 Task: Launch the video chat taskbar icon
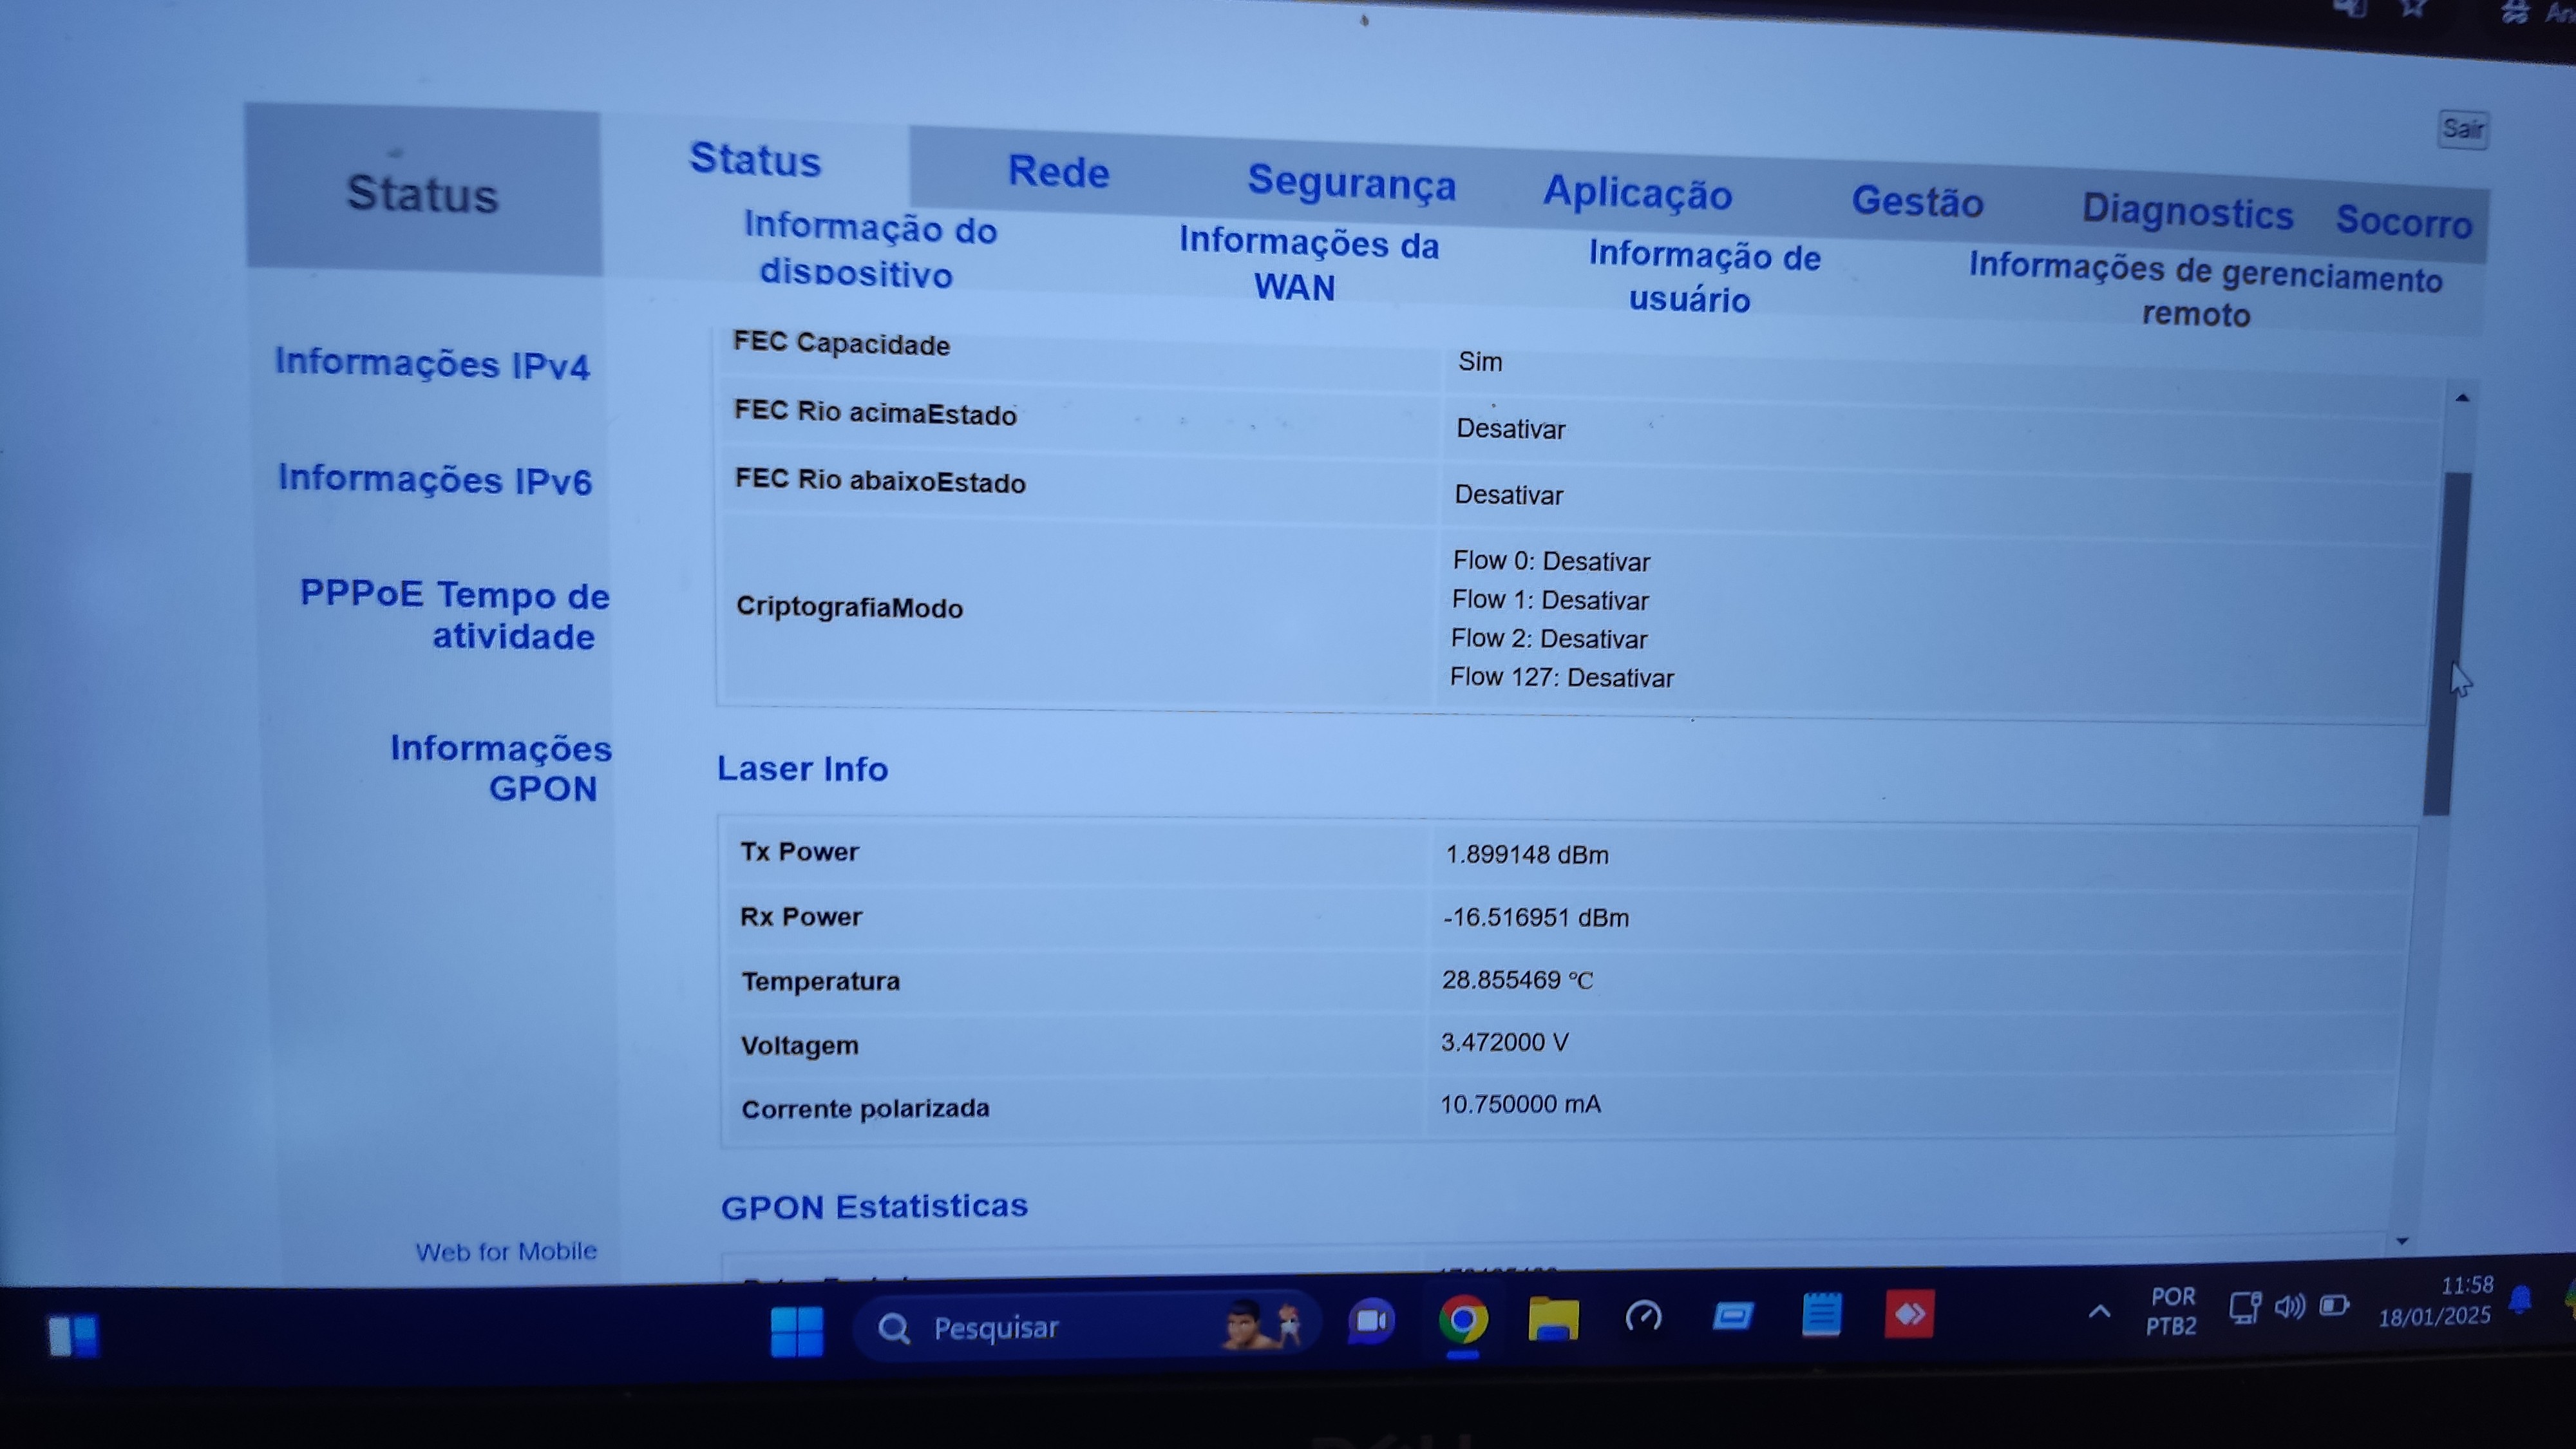point(1372,1322)
